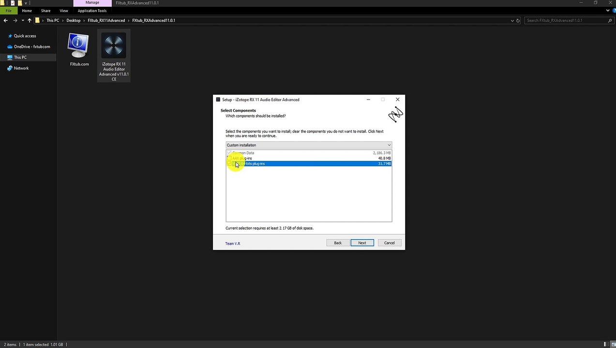Click the Explorer title bar folder icon

tap(2, 3)
